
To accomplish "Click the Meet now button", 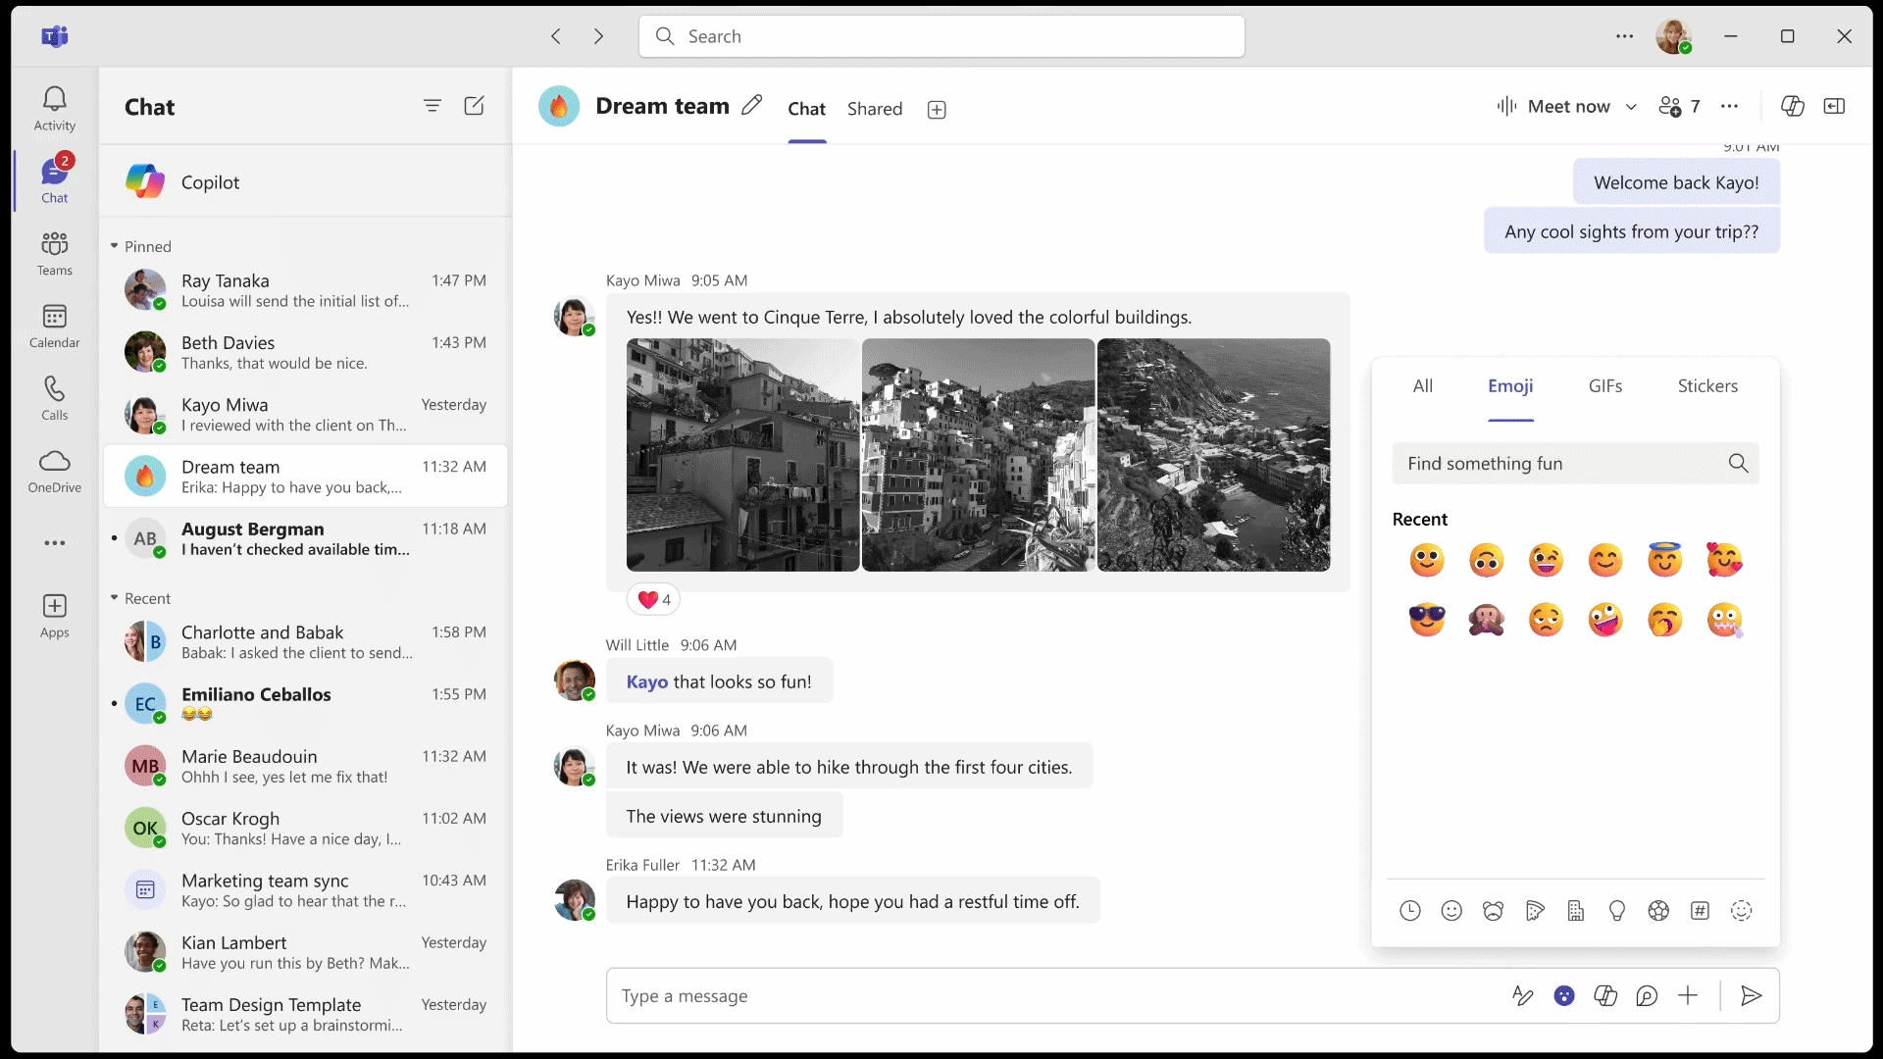I will [1565, 106].
